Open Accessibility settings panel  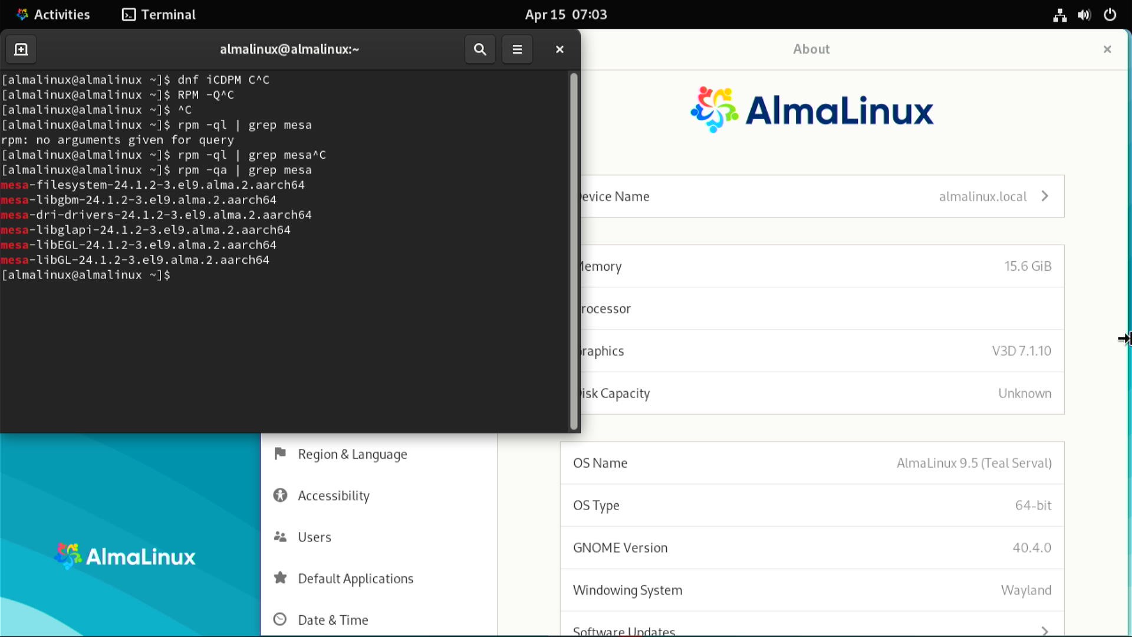click(x=379, y=495)
